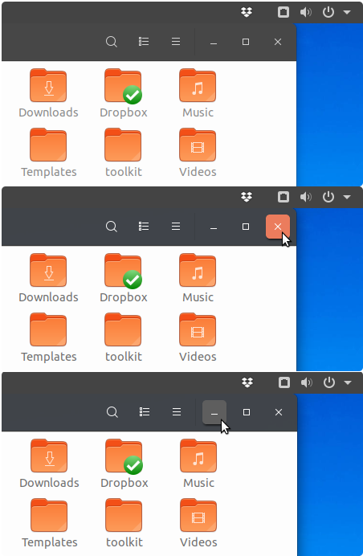Open Downloads folder in top file window
Image resolution: width=363 pixels, height=556 pixels.
48,86
